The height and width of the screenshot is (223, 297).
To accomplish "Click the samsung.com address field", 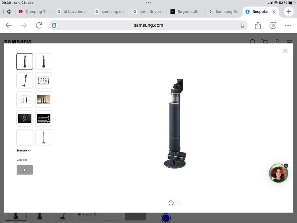I will coord(148,25).
